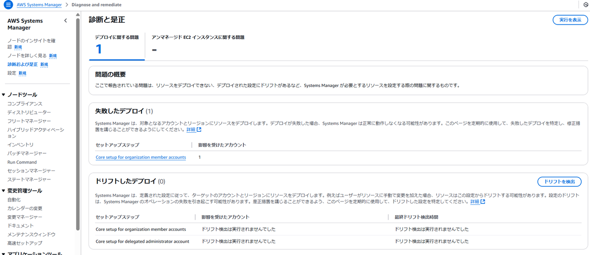Click the affected account count 1 cell
Screen dimensions: 590x255
click(x=200, y=157)
